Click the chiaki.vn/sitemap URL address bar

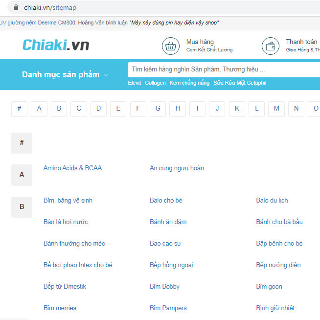[50, 7]
